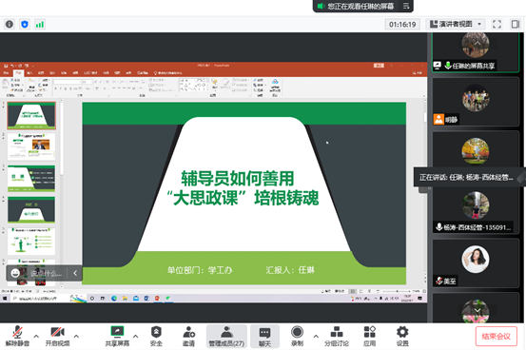Expand audio options arrow next to mute
The image size is (526, 350).
coord(36,336)
